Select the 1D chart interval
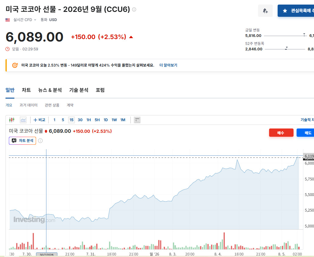Screen dimensions: 314x257 [x=106, y=120]
